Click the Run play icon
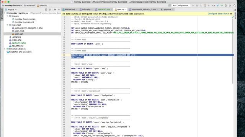The width and height of the screenshot is (245, 137). pyautogui.click(x=193, y=5)
